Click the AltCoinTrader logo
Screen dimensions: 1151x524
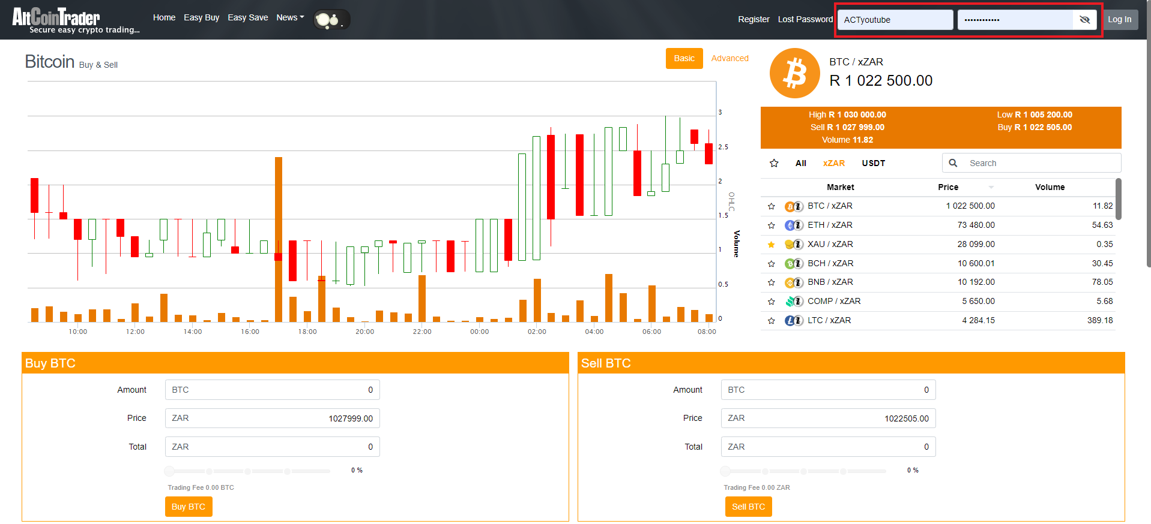click(76, 20)
